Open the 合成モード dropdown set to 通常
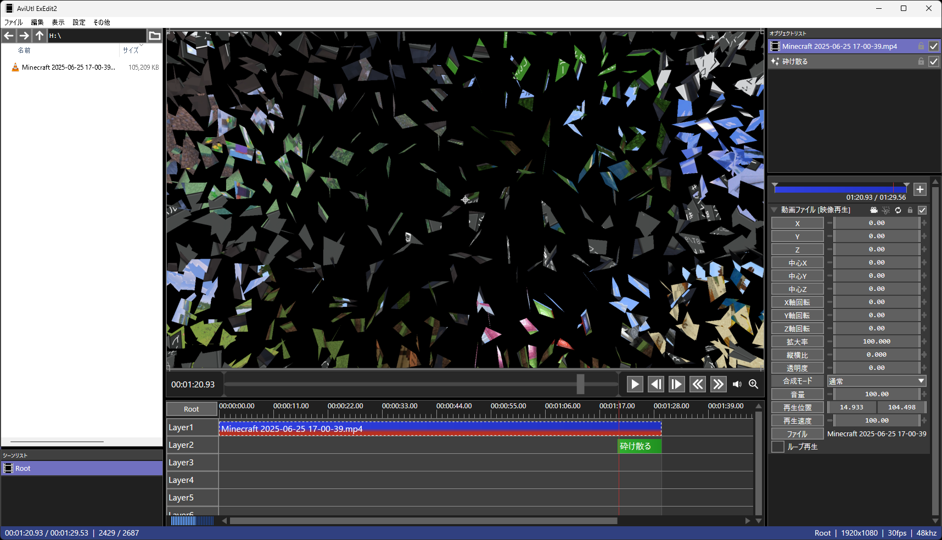Screen dimensions: 942x540 pyautogui.click(x=877, y=381)
